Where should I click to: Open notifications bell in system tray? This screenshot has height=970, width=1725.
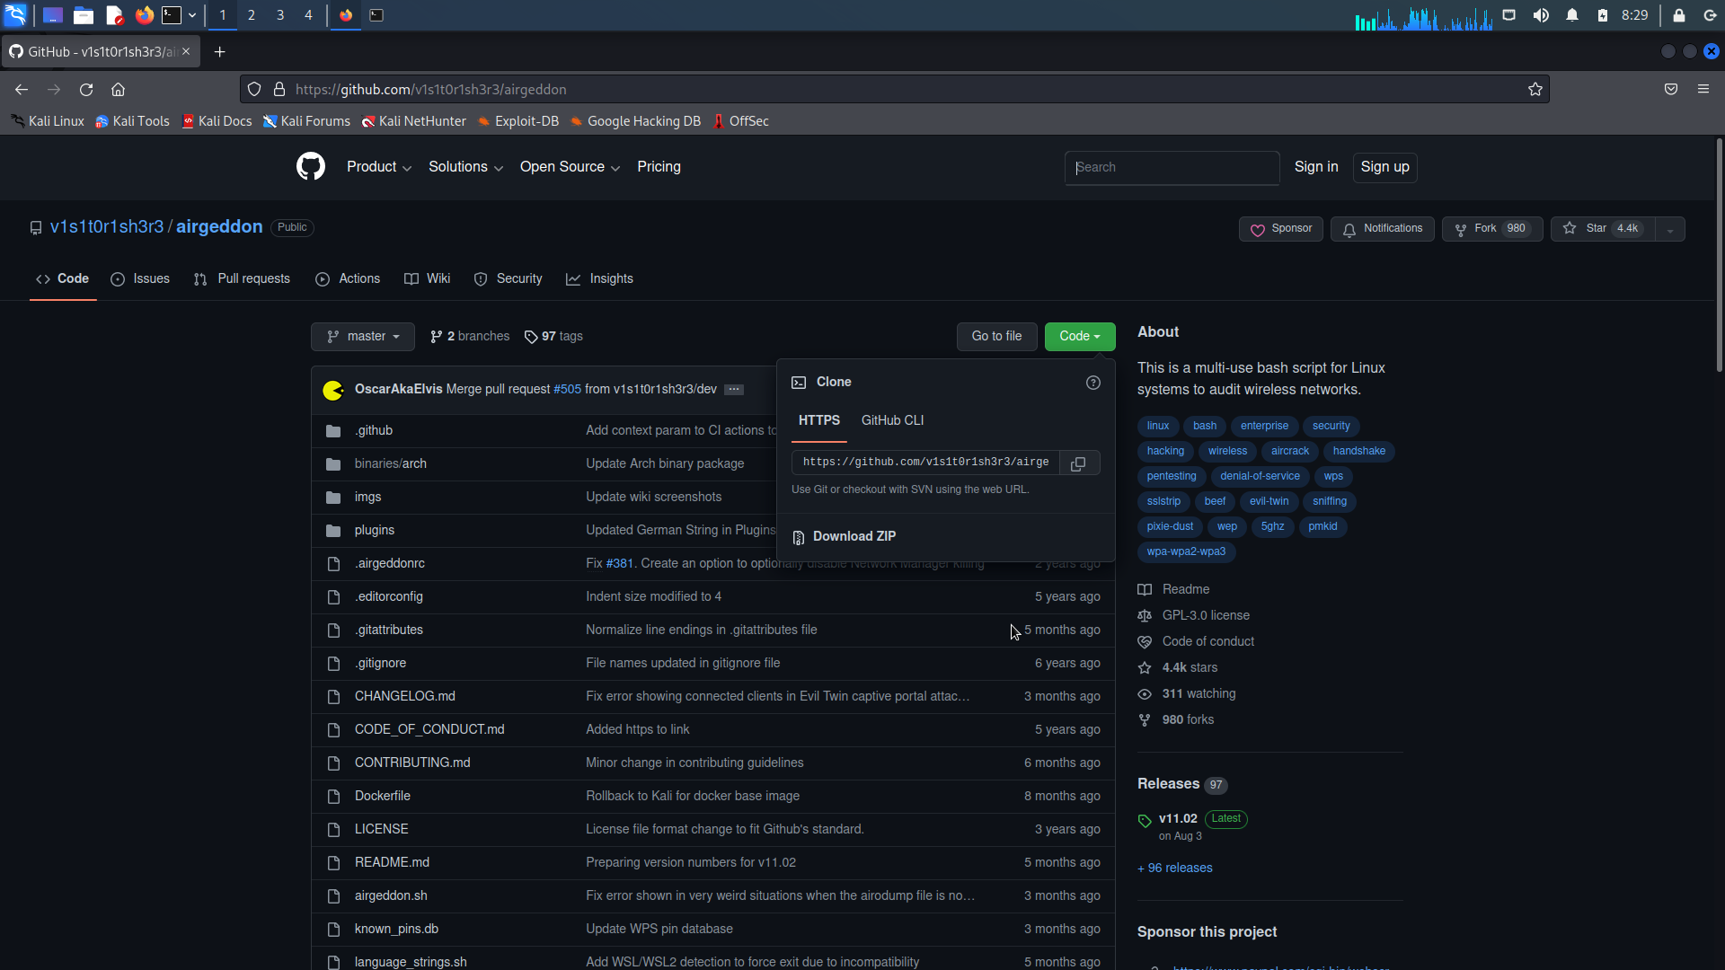[x=1572, y=14]
